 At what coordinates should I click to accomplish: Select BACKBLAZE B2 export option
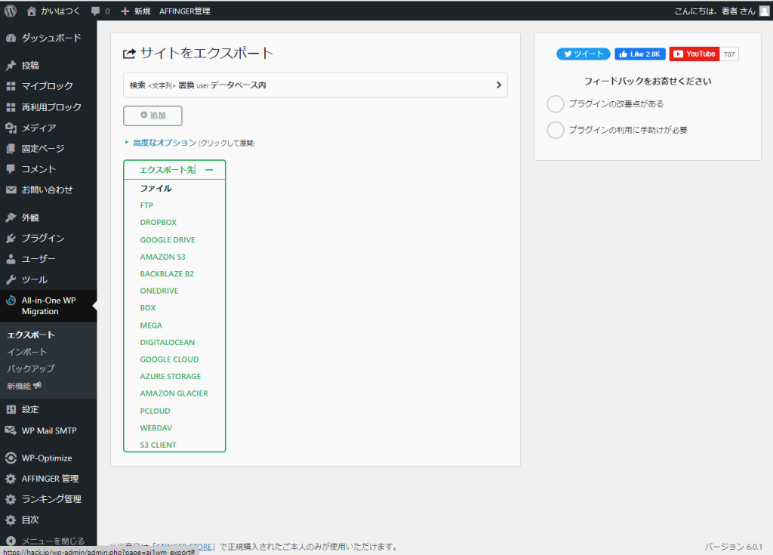click(167, 274)
